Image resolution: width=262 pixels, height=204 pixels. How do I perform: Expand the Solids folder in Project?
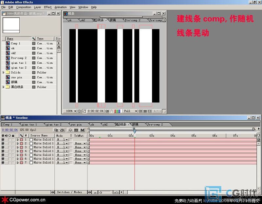[x=3, y=72]
